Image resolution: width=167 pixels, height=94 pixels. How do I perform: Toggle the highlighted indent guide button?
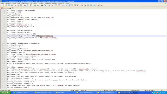[x=69, y=5]
